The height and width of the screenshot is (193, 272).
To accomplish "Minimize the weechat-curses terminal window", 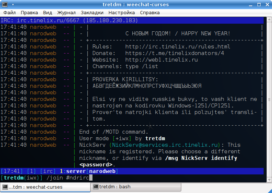I will pos(250,4).
